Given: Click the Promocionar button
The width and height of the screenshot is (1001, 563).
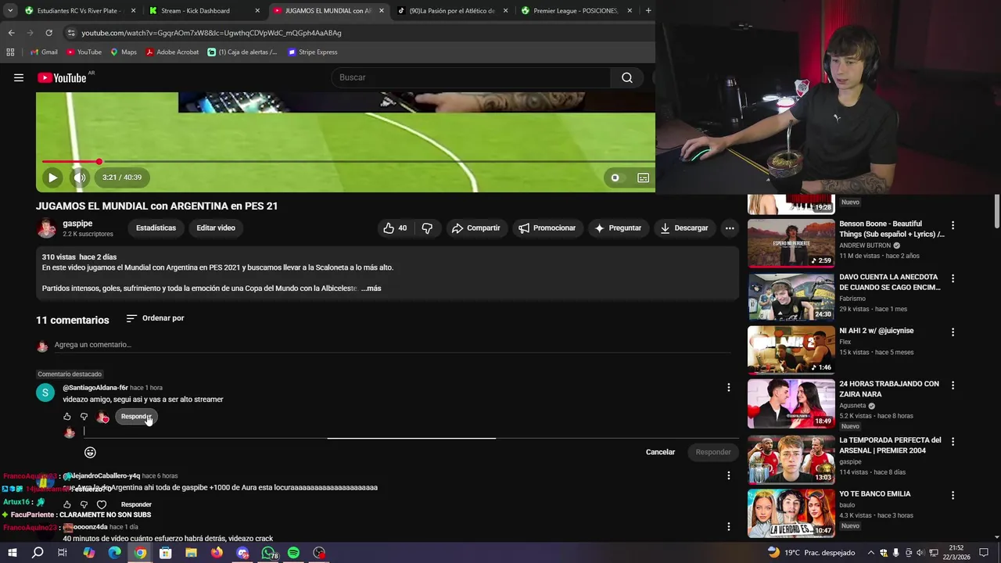Looking at the screenshot, I should pyautogui.click(x=547, y=228).
